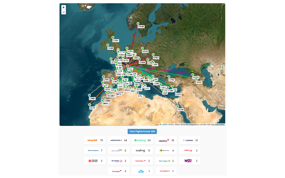Open the Leaflet attribution link
This screenshot has height=178, width=285.
(x=164, y=124)
